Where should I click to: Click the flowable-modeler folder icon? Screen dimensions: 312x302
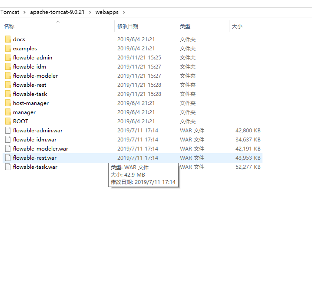pos(8,75)
